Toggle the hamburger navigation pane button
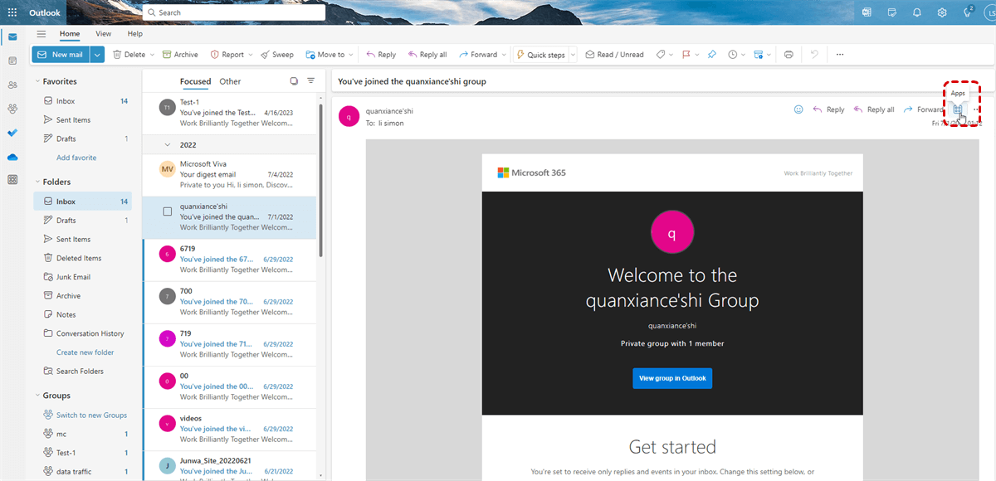This screenshot has width=996, height=481. click(41, 34)
